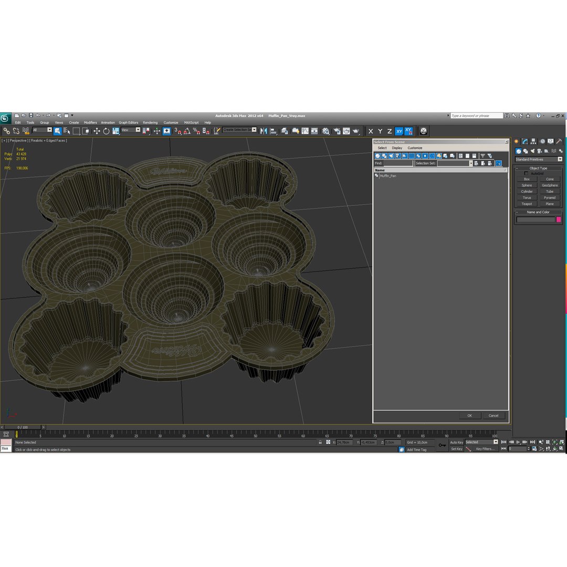This screenshot has height=567, width=567.
Task: Select the Select and Link tool
Action: click(6, 131)
